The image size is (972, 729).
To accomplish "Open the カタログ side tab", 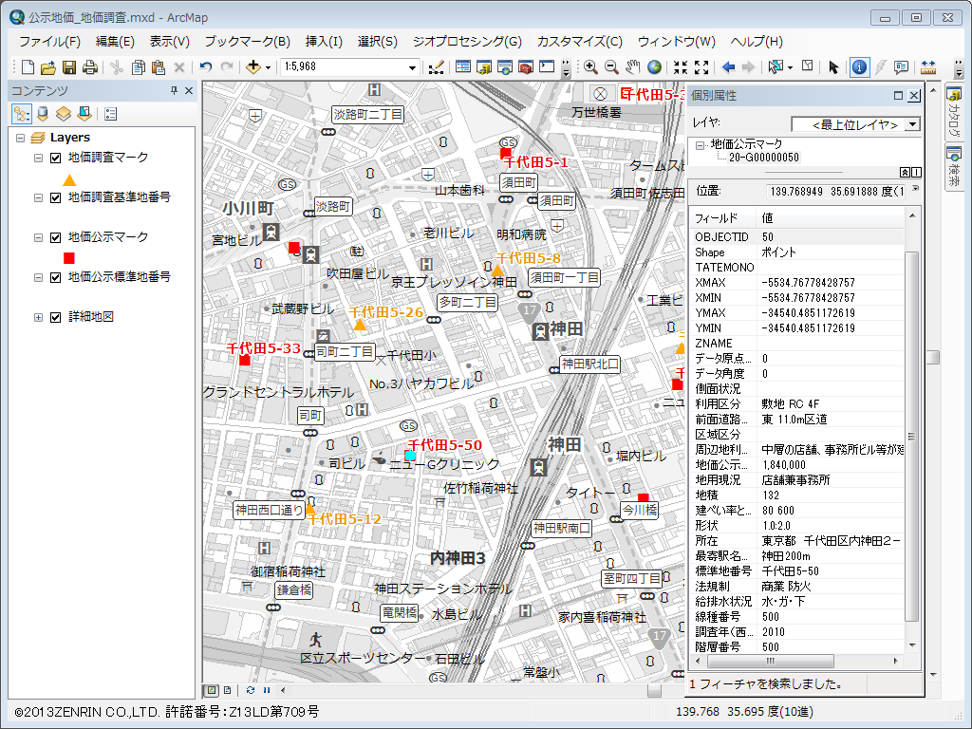I will coord(953,112).
